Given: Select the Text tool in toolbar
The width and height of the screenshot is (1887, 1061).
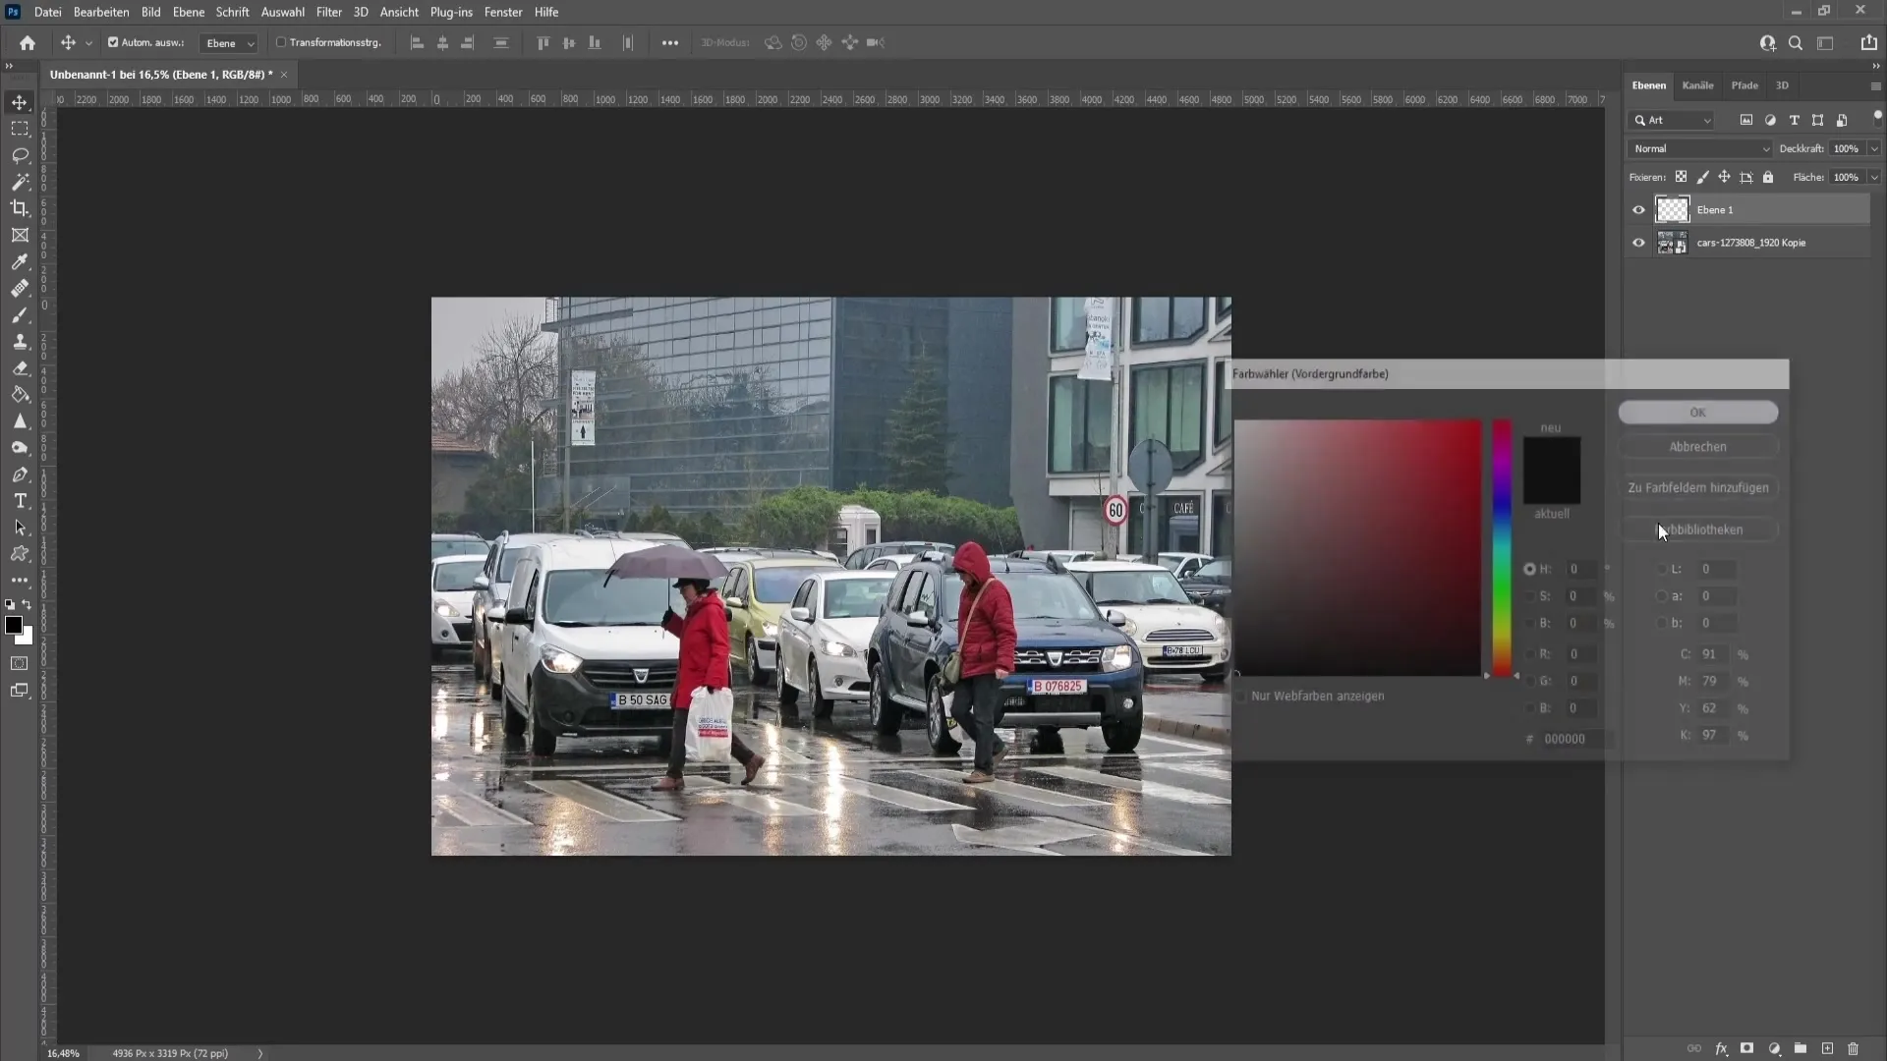Looking at the screenshot, I should (20, 500).
